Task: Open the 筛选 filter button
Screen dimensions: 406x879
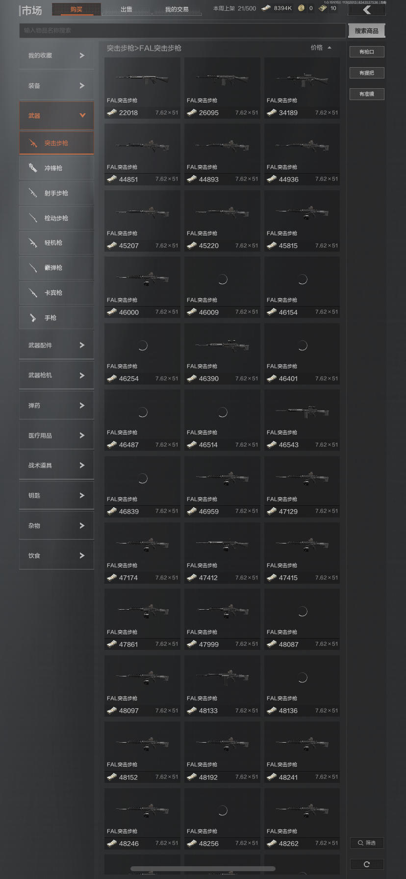Action: click(x=367, y=843)
